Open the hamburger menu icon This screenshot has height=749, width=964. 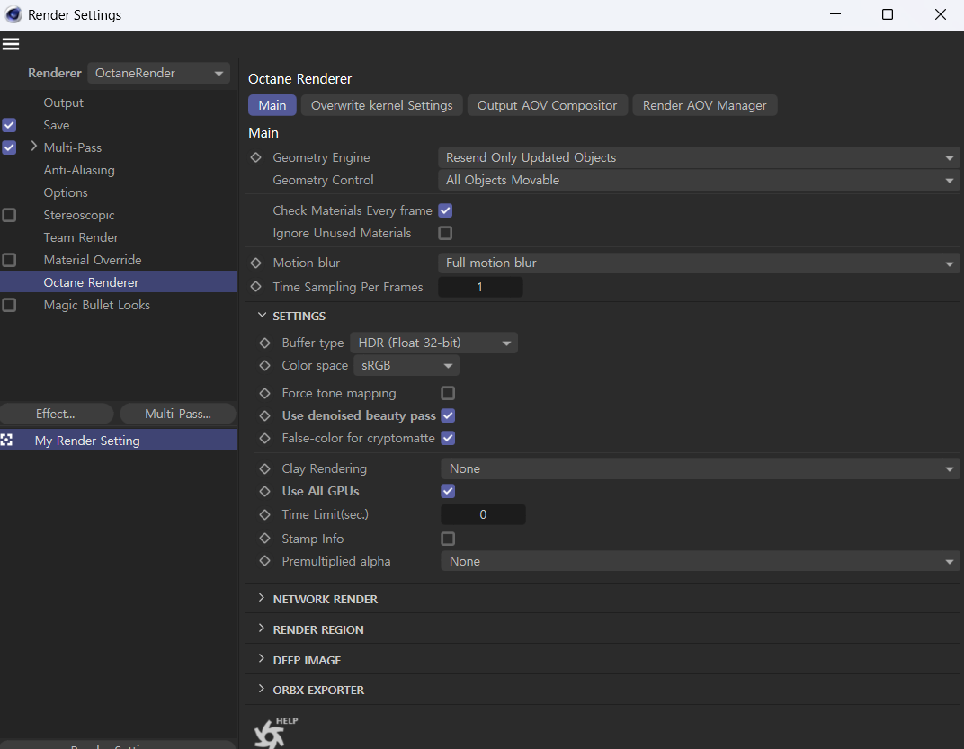click(11, 44)
